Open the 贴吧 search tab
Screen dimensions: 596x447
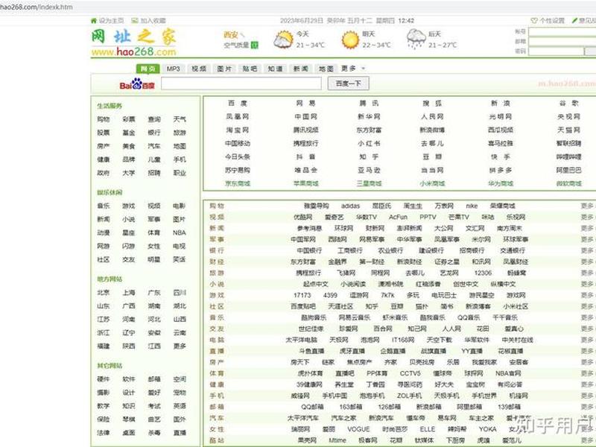250,69
